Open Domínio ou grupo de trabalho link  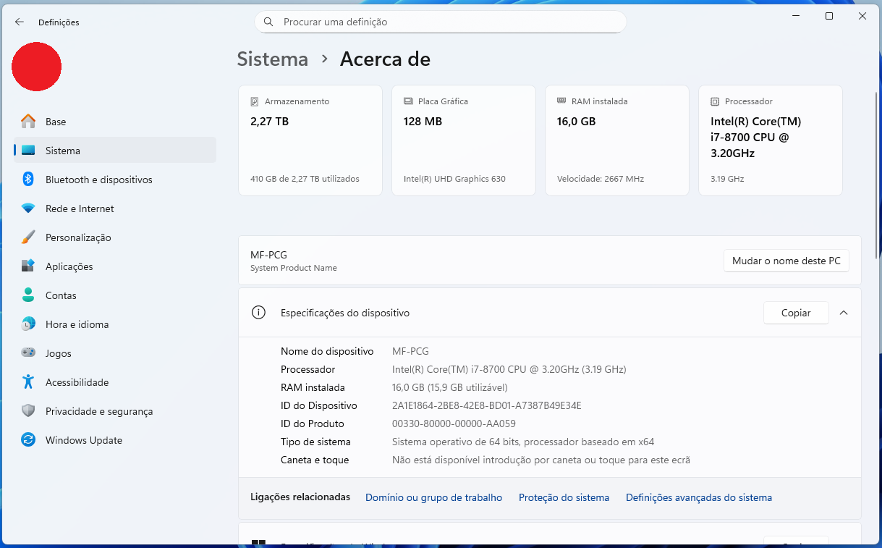433,497
